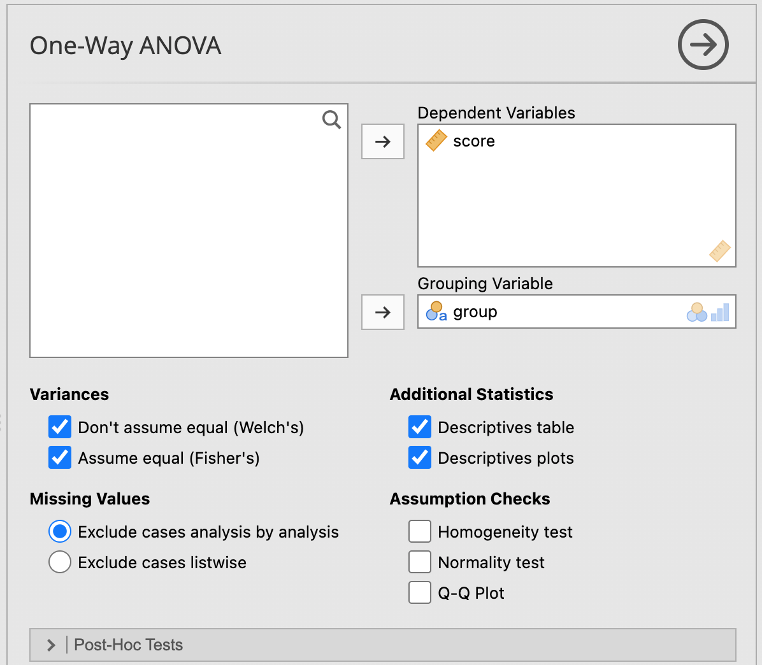Enable the Normality test checkbox
The image size is (762, 665).
pos(420,562)
